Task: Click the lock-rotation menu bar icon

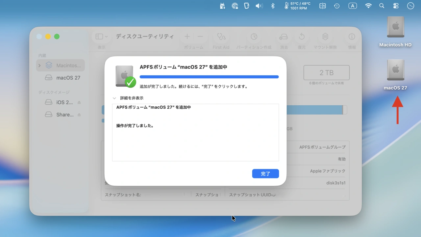Action: (235, 6)
